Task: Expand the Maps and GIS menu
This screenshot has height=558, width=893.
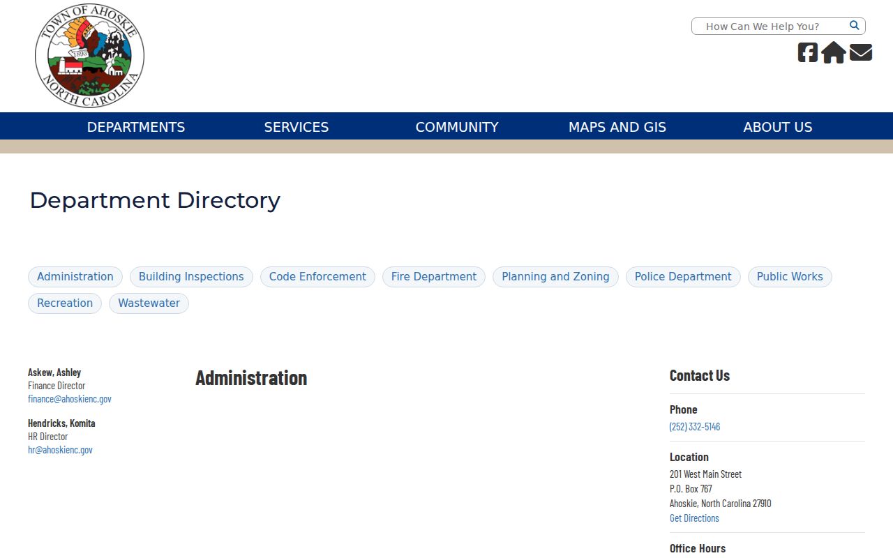Action: [617, 127]
